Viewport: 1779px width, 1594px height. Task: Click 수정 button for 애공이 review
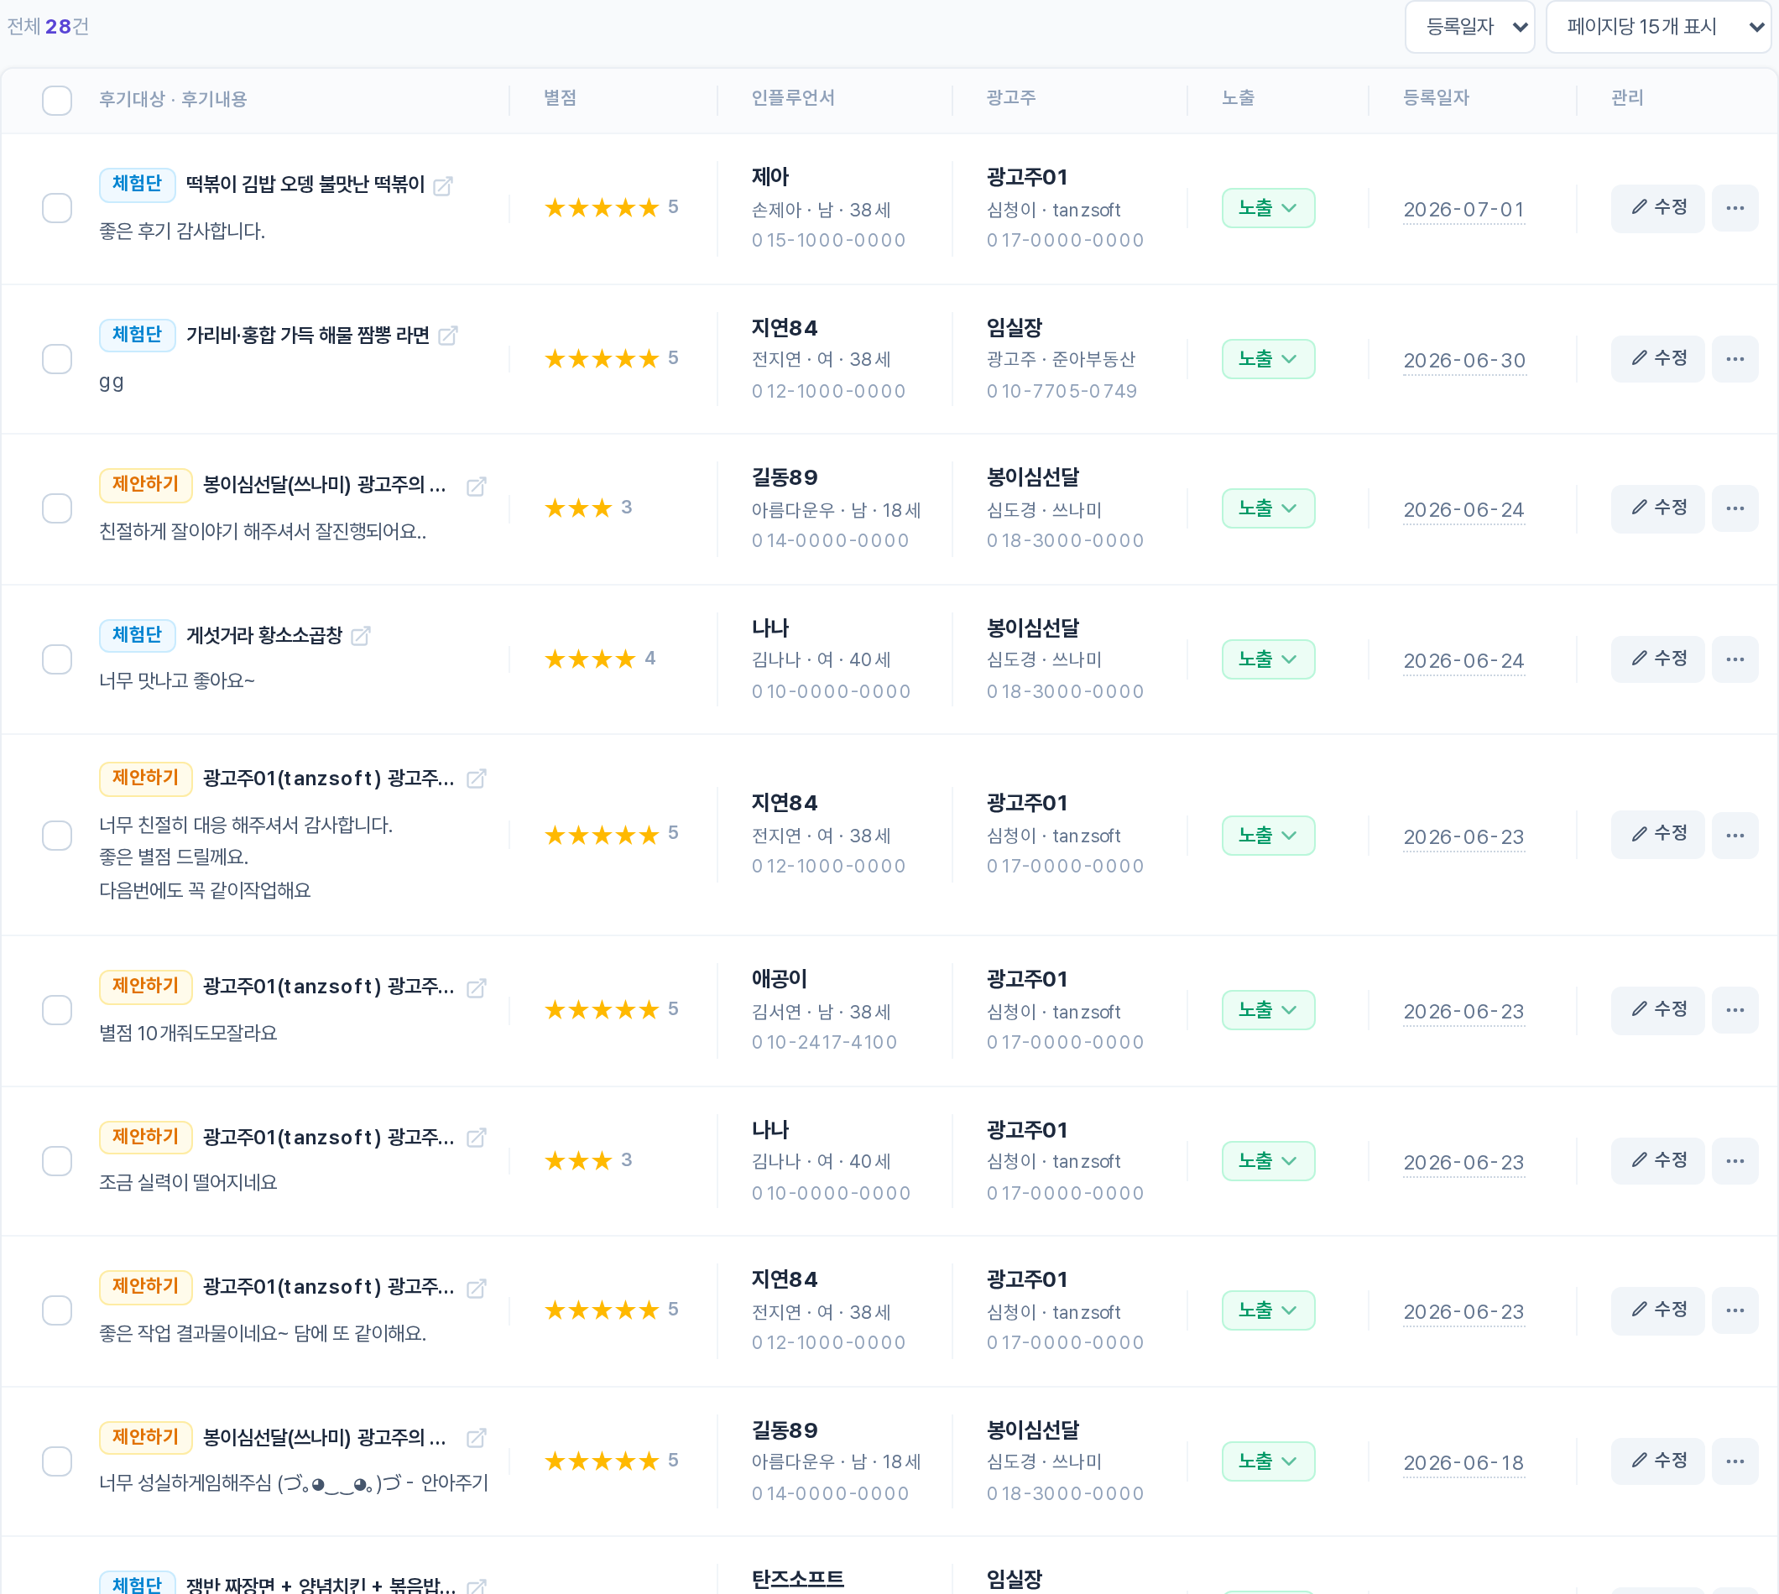click(1656, 1010)
